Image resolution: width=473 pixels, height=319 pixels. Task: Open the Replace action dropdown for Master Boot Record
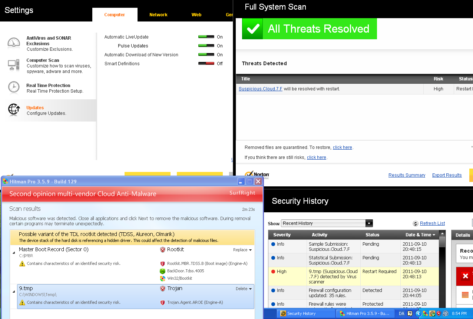242,250
